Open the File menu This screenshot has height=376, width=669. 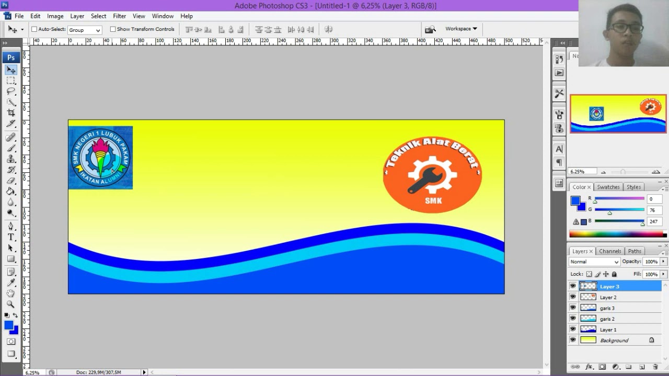point(19,16)
